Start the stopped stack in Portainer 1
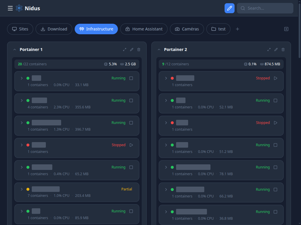 [x=131, y=145]
